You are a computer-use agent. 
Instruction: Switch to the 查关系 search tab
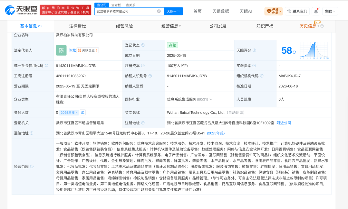click(x=130, y=5)
